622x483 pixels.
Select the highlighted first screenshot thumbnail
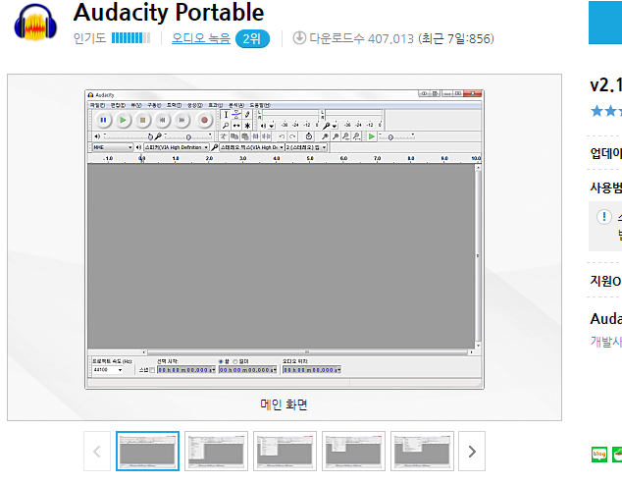147,452
